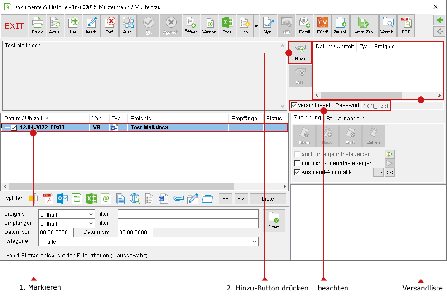Refresh list with Aktual. icon

[55, 26]
